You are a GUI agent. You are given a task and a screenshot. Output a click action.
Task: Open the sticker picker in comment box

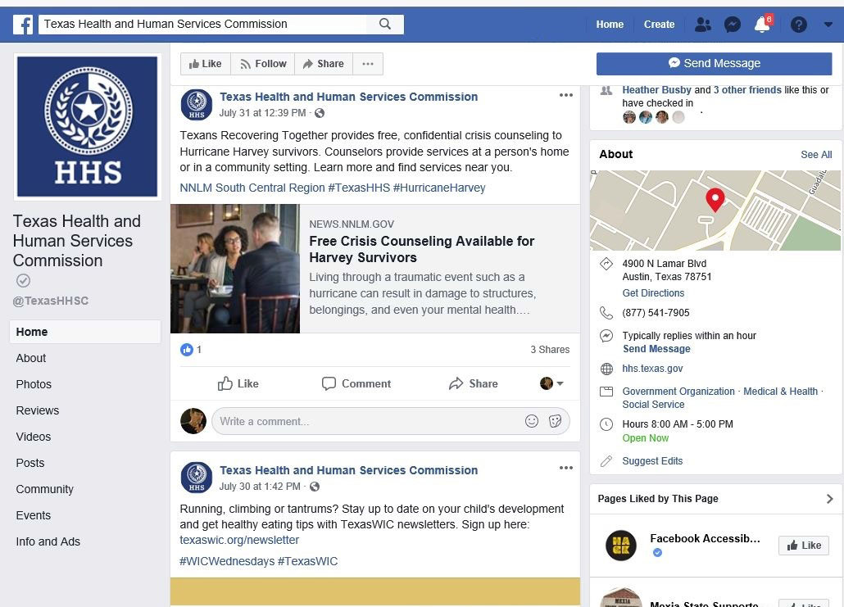point(555,421)
